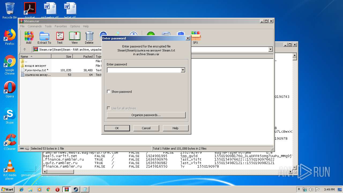Click the View toolbar icon
The width and height of the screenshot is (343, 193).
pos(74,38)
